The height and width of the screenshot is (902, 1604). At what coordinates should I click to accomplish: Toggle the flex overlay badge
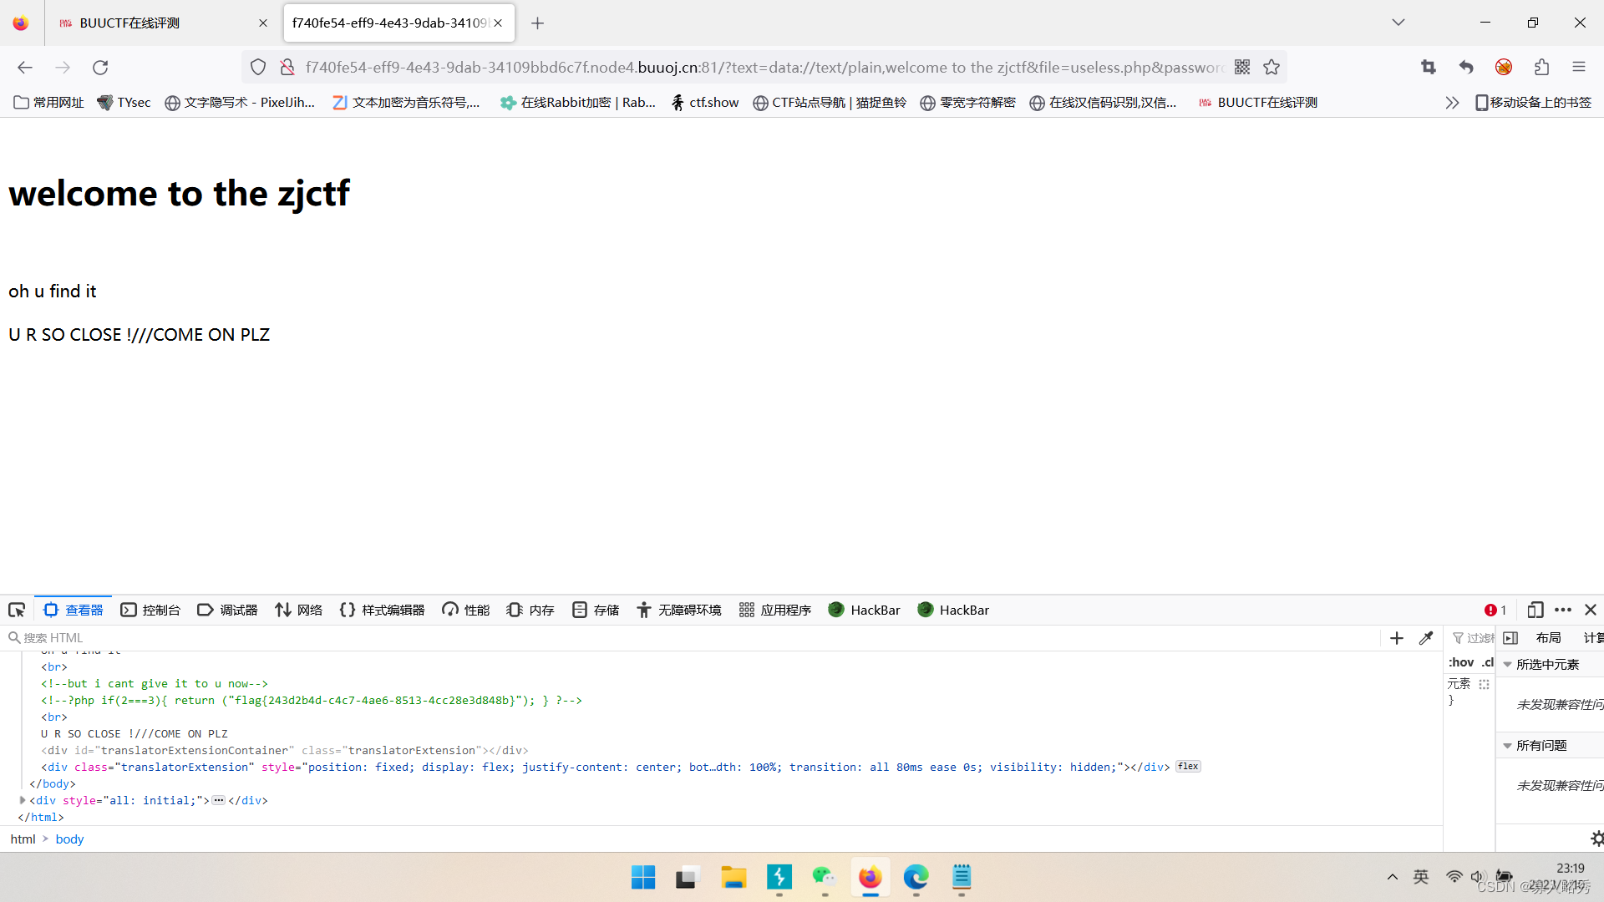tap(1188, 767)
